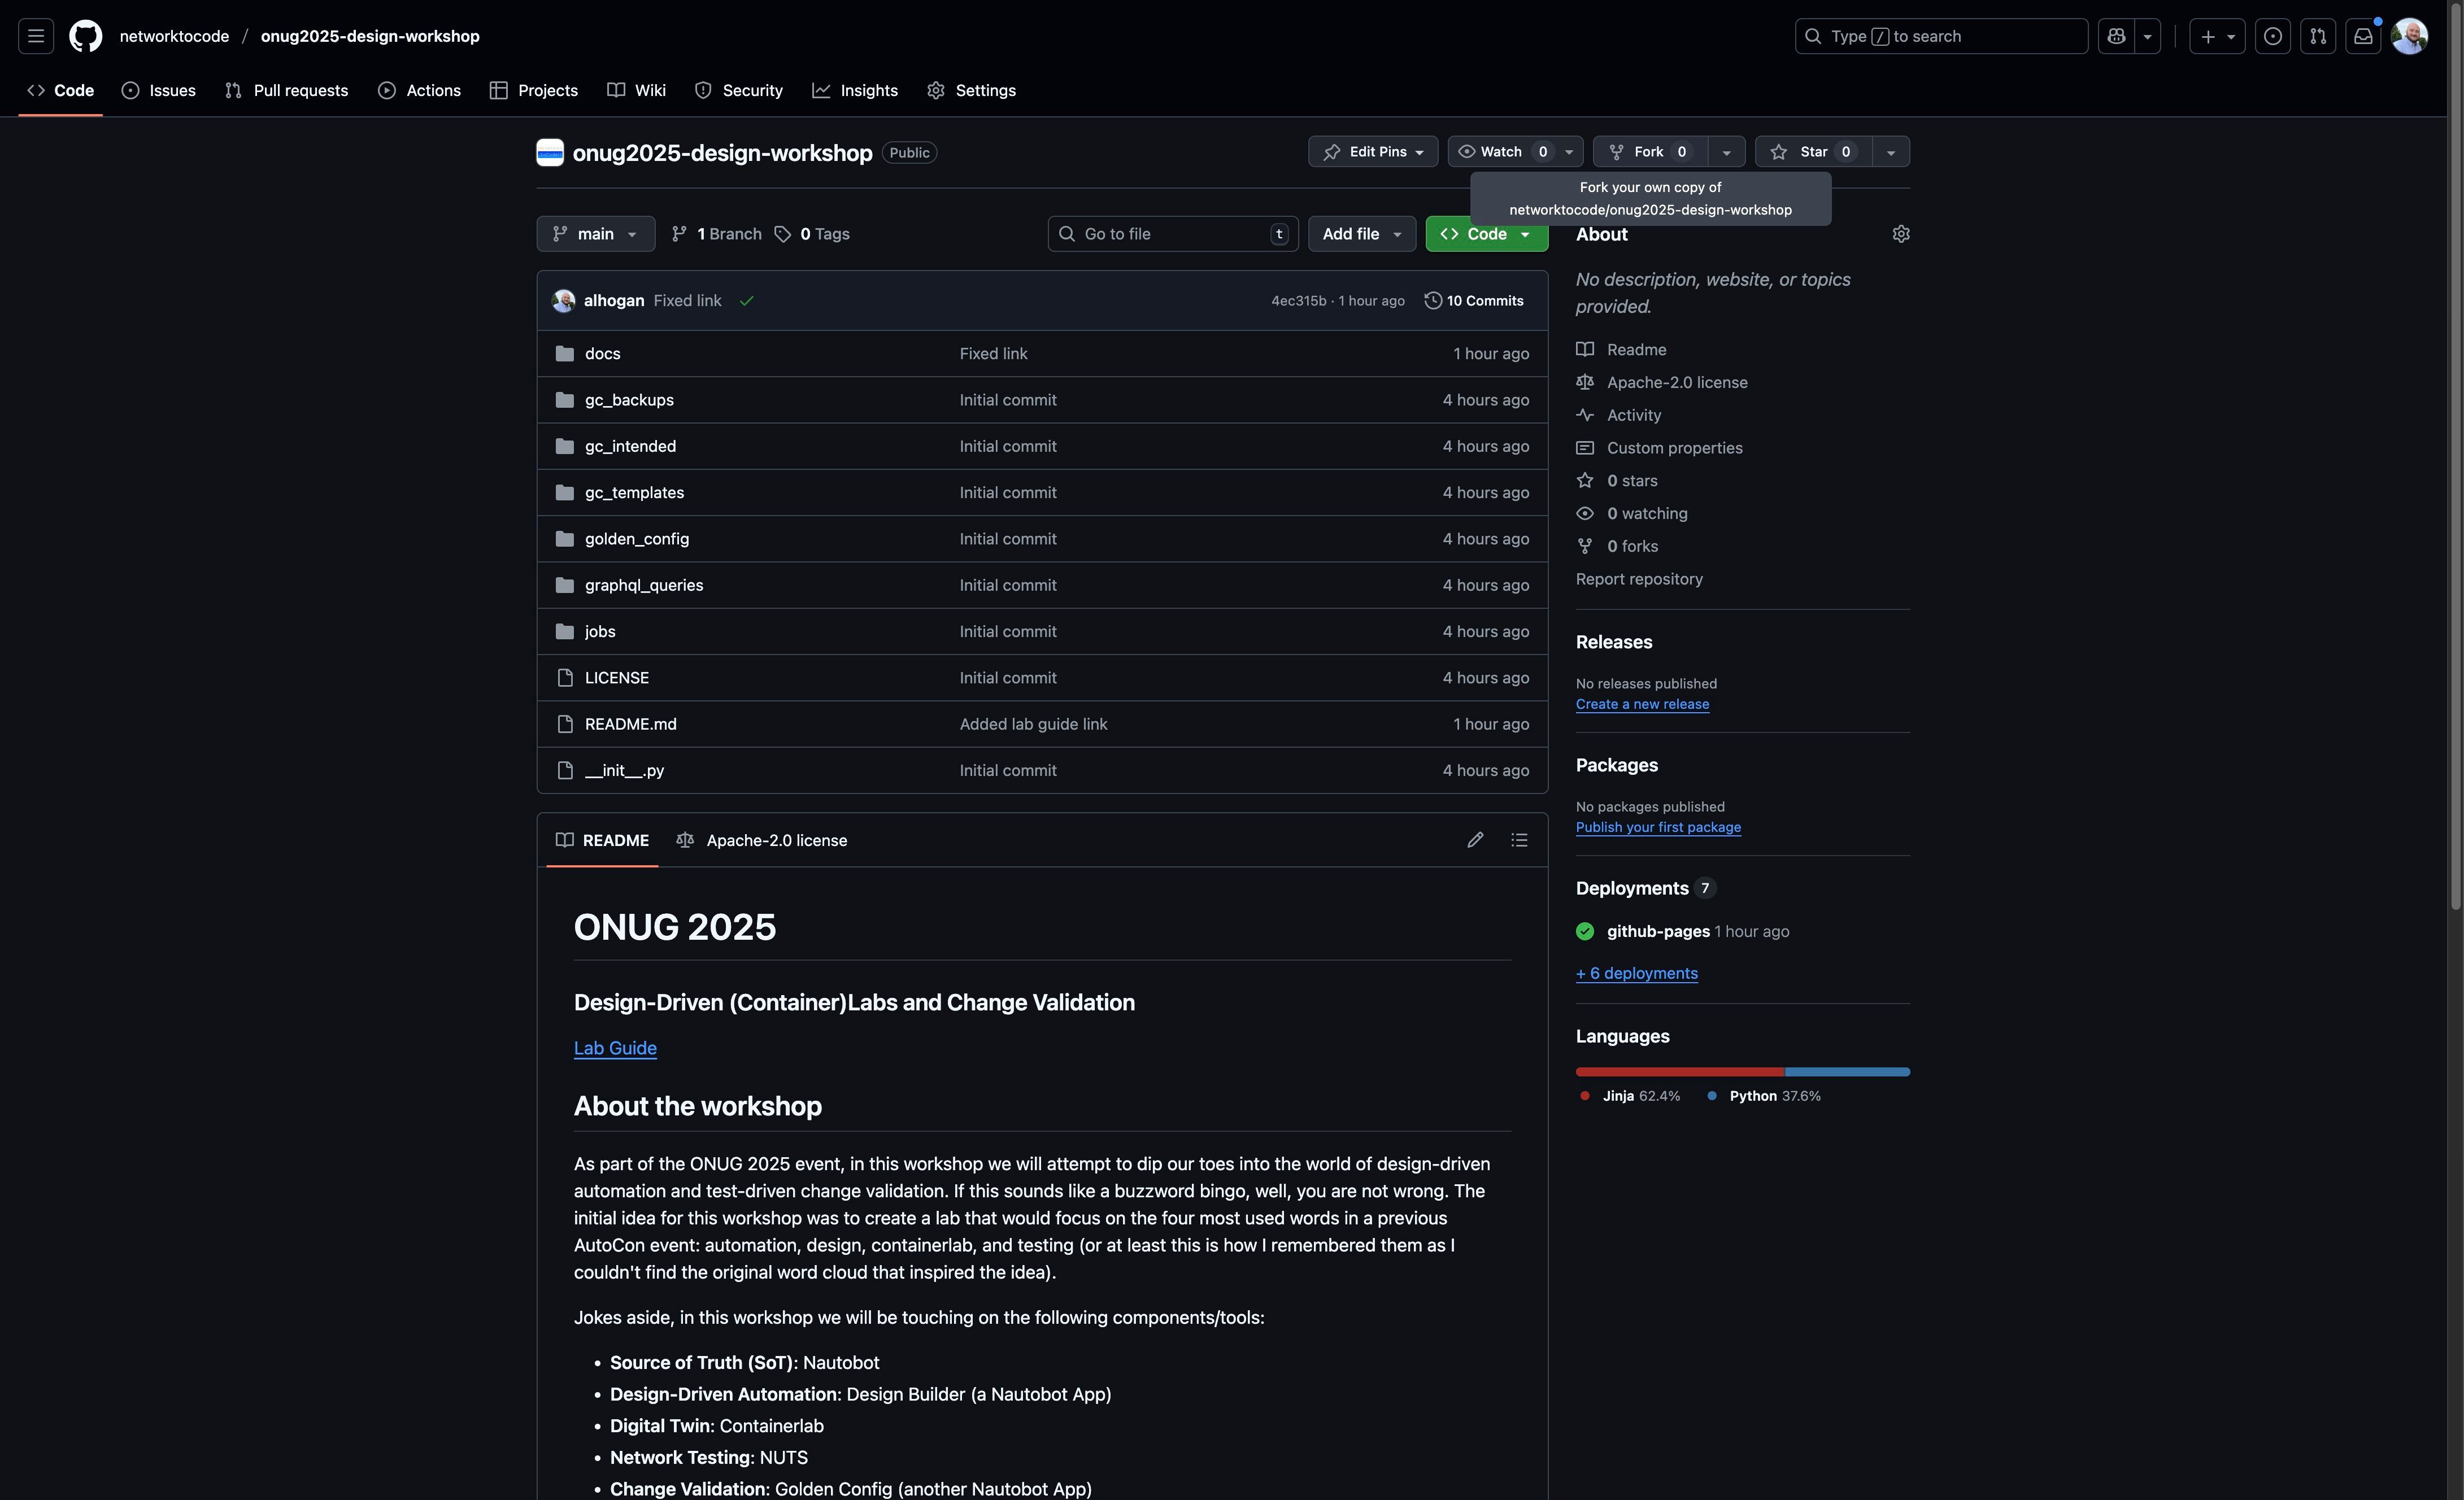The width and height of the screenshot is (2464, 1500).
Task: Open the star lists dropdown arrow
Action: point(1890,152)
